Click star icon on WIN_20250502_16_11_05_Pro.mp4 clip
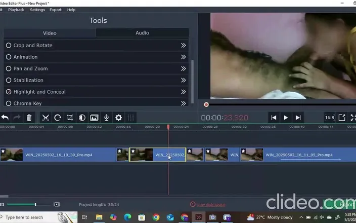This screenshot has width=356, height=223. tap(243, 151)
